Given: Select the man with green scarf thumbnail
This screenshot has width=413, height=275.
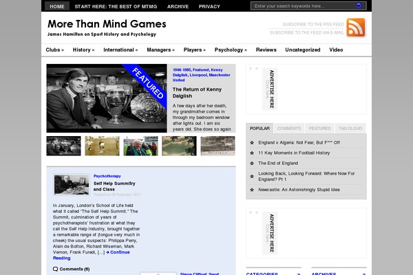Looking at the screenshot, I should (x=140, y=146).
